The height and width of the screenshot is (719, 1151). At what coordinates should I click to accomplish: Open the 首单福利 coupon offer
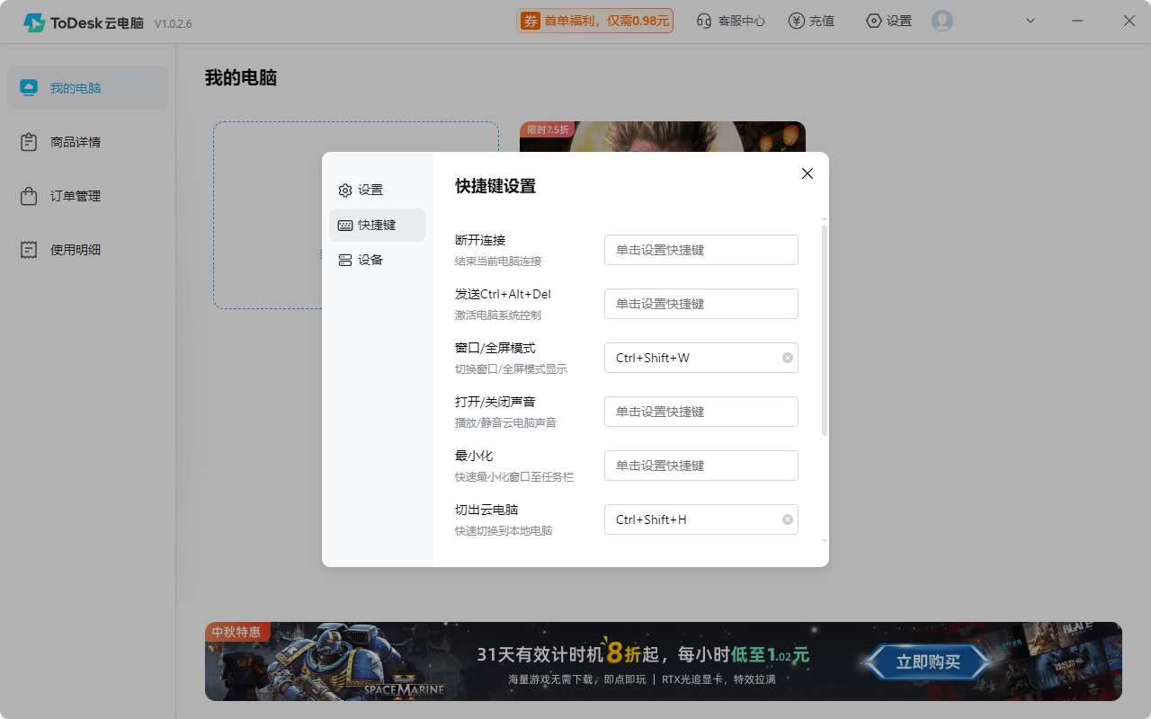pyautogui.click(x=593, y=20)
